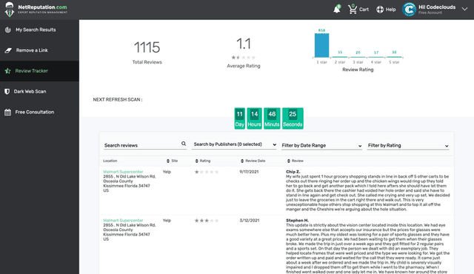The image size is (474, 274).
Task: Click review date 9/17/2021
Action: point(249,172)
